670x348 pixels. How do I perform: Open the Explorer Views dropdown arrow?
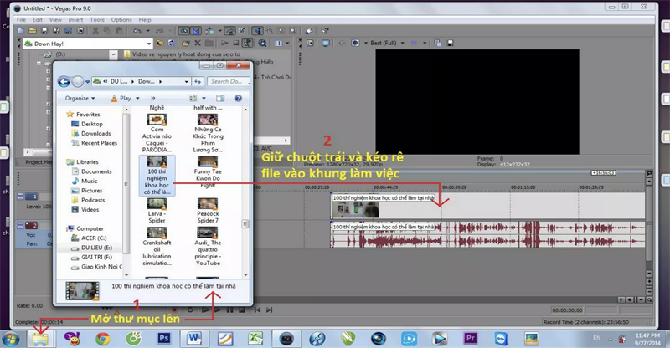(x=287, y=43)
